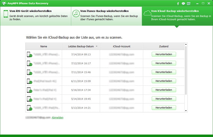
Task: Click the backup list vertical scrollbar thumb
Action: coord(186,70)
